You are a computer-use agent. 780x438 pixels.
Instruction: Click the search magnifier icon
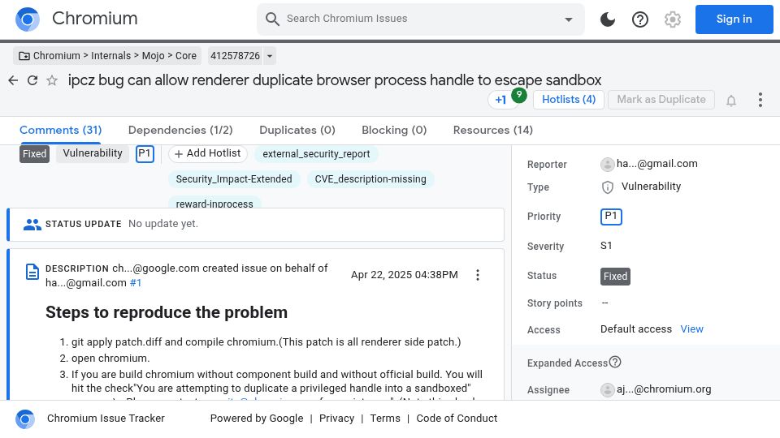272,19
